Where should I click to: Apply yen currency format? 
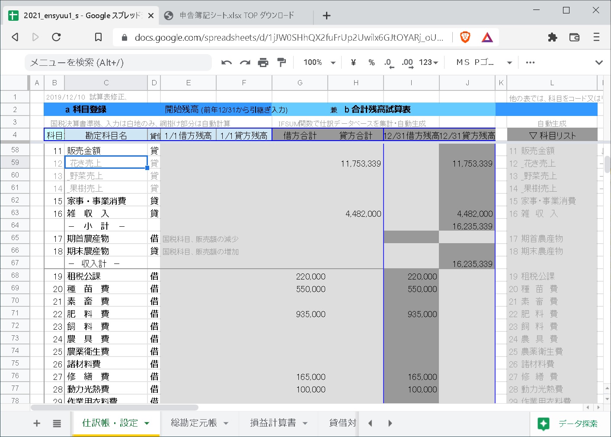[353, 62]
